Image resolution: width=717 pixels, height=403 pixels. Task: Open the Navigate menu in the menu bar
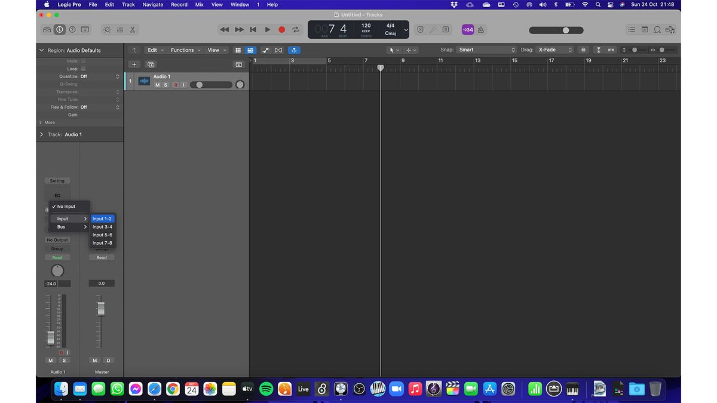coord(152,4)
